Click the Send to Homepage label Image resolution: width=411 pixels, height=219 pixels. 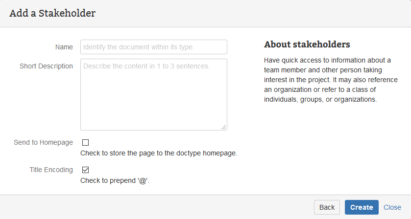point(44,142)
